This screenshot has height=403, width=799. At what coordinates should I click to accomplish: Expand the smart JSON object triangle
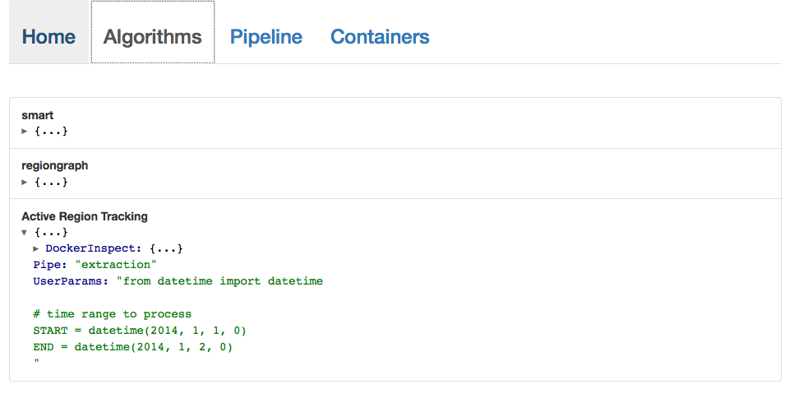click(x=25, y=132)
